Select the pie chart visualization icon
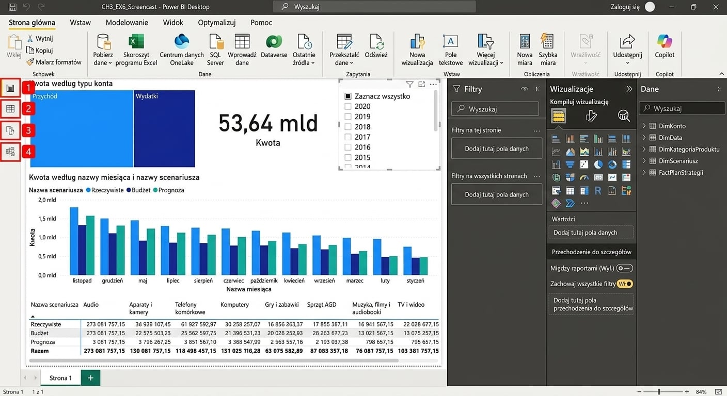This screenshot has width=727, height=396. (x=598, y=164)
